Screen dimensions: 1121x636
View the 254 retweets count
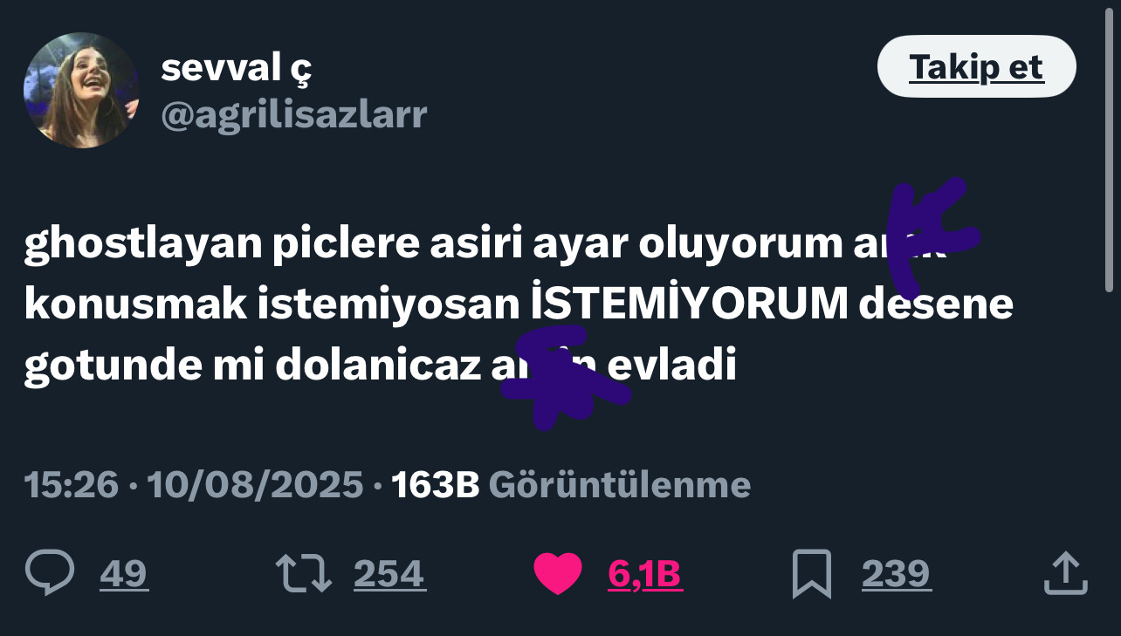tap(389, 574)
